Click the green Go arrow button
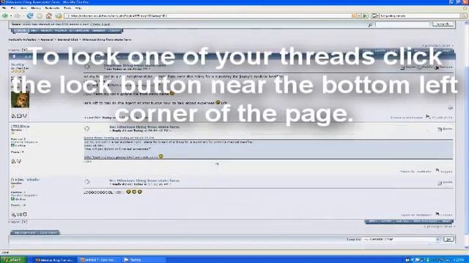This screenshot has height=263, width=469. (x=365, y=15)
